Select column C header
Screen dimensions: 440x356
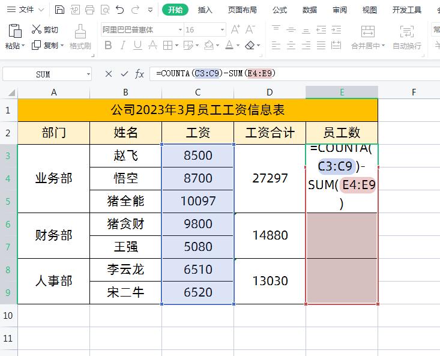tap(198, 92)
